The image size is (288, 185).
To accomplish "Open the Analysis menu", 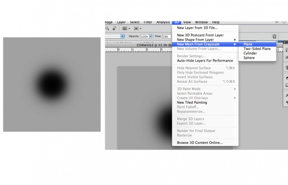I will pyautogui.click(x=163, y=22).
